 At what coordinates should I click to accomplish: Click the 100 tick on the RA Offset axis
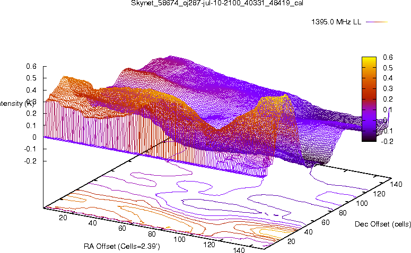180,239
